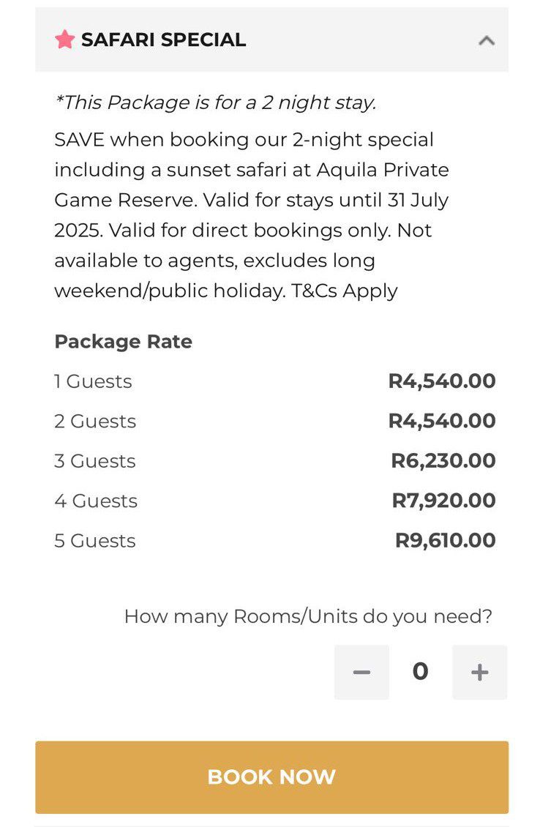Click the R7,920.00 price

[x=444, y=501]
